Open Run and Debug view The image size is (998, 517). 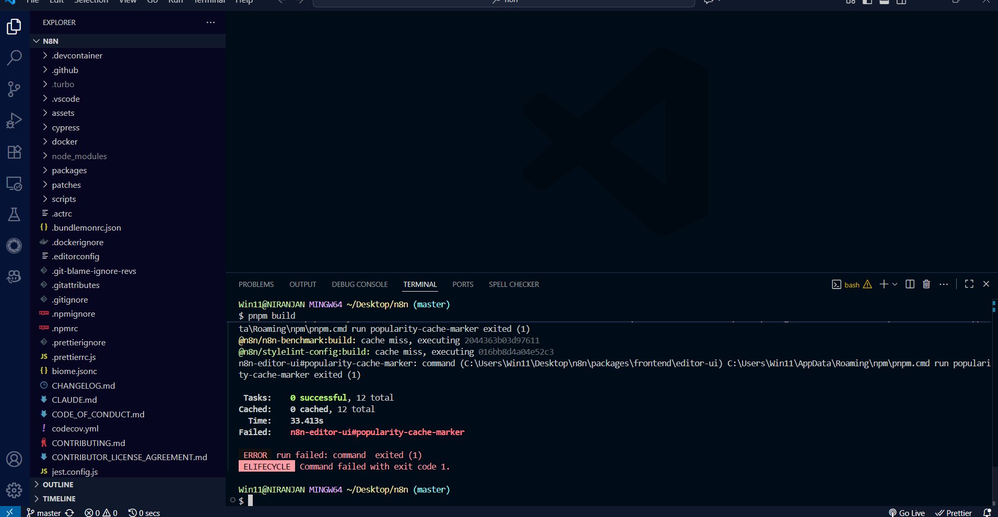(14, 121)
